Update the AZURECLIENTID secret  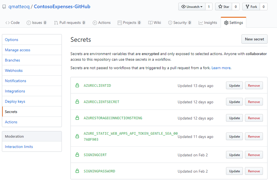pyautogui.click(x=234, y=85)
